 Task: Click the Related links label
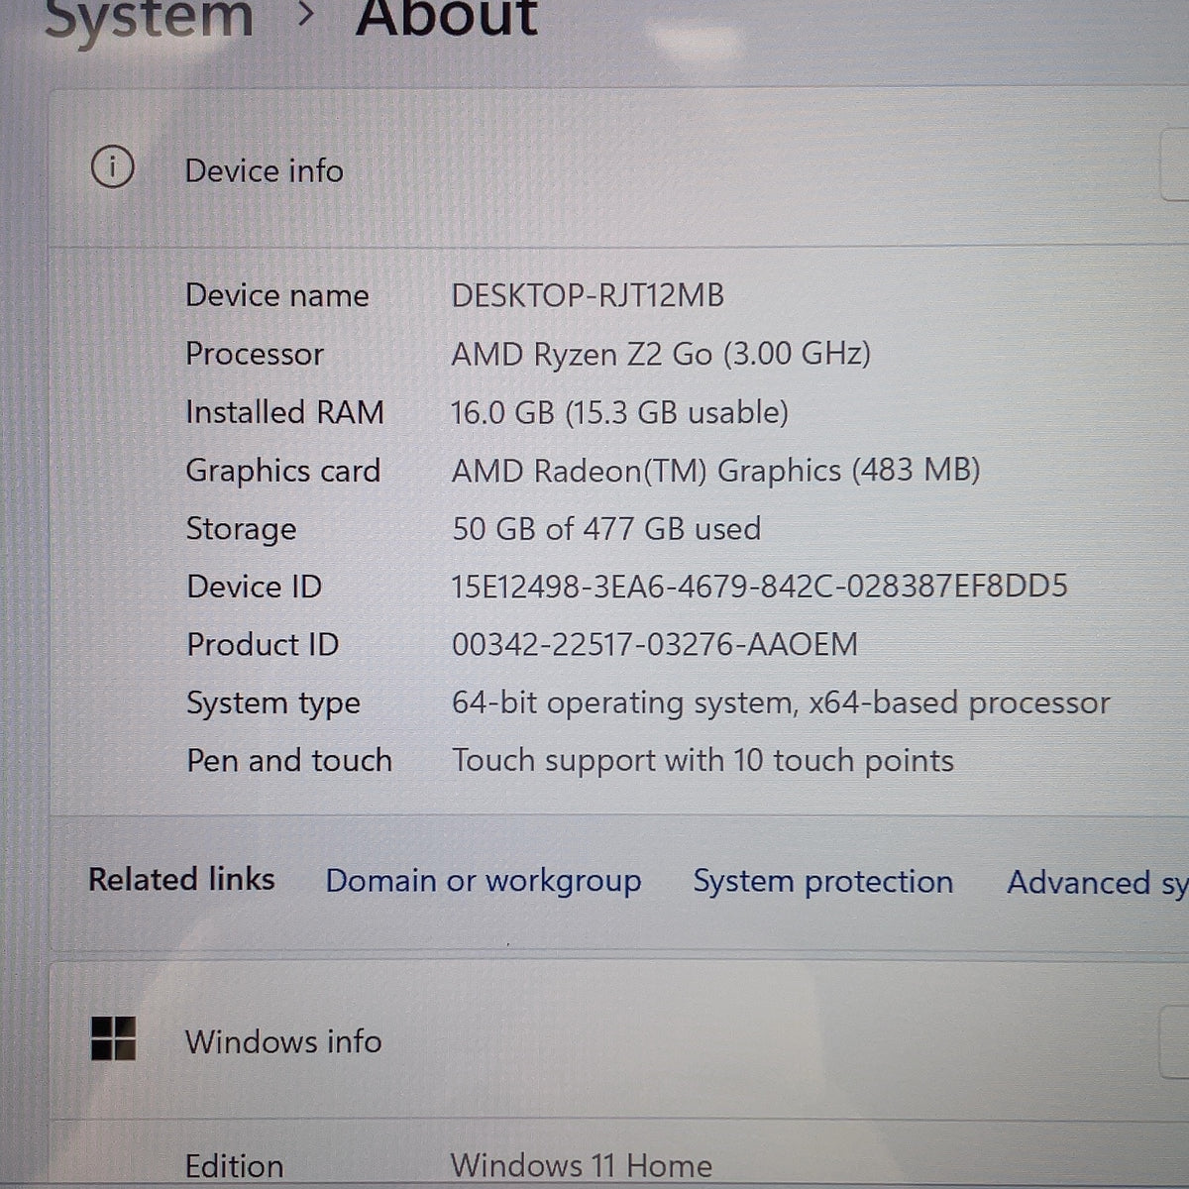click(x=181, y=879)
